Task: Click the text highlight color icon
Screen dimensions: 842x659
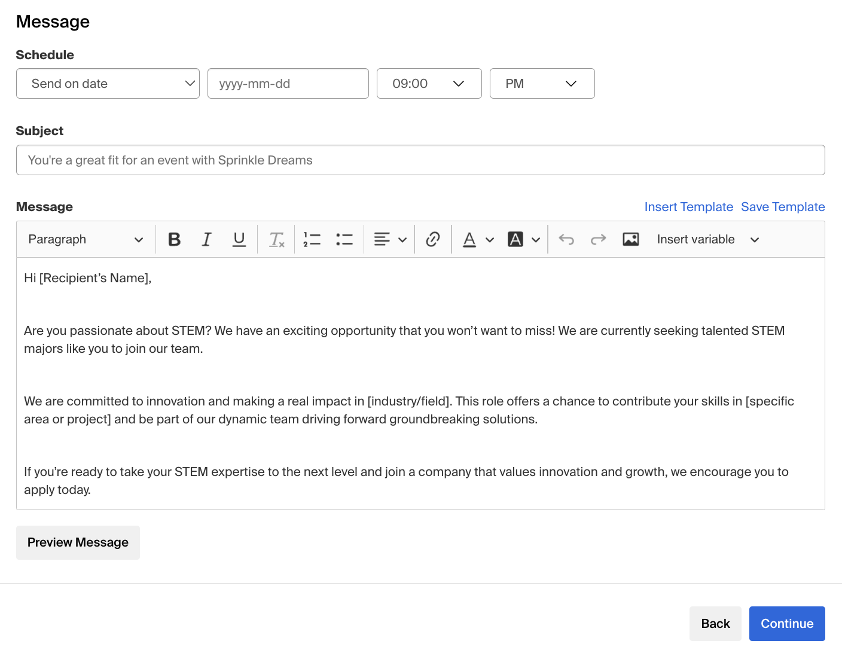Action: (x=515, y=239)
